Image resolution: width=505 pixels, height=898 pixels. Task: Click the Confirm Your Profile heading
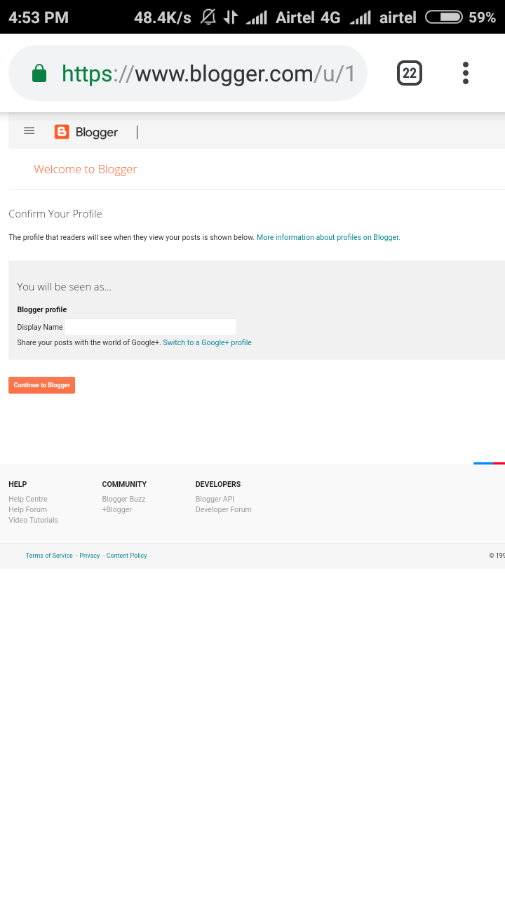point(55,214)
